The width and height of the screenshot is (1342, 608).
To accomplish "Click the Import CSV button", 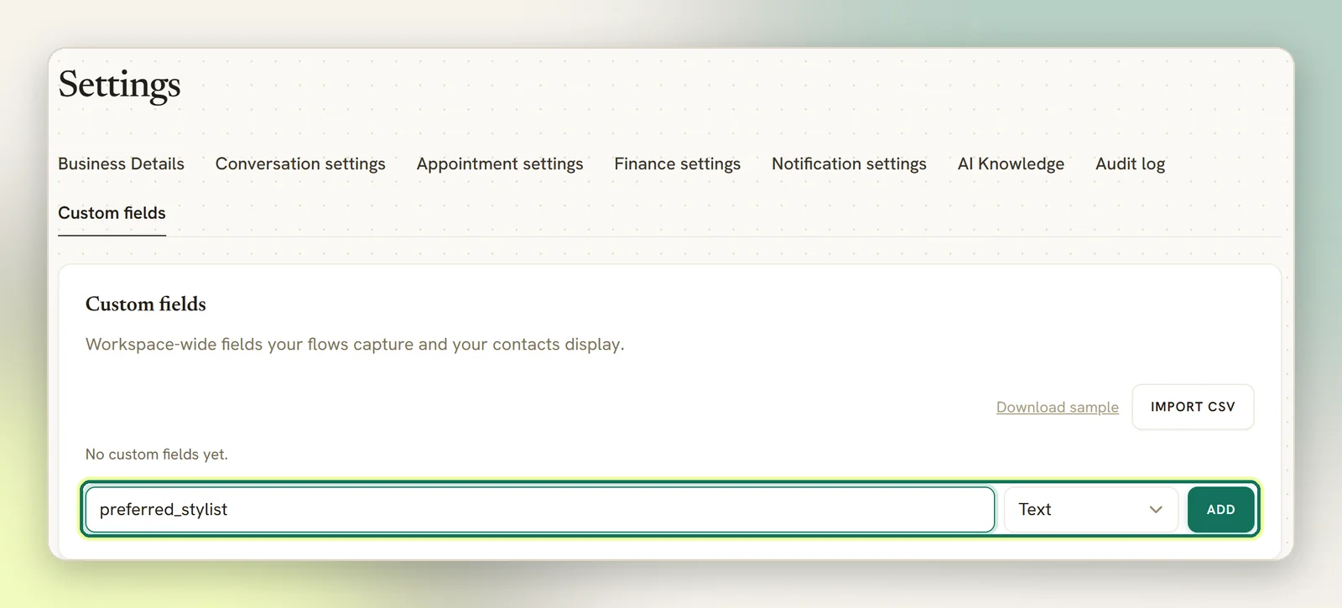I will coord(1193,407).
